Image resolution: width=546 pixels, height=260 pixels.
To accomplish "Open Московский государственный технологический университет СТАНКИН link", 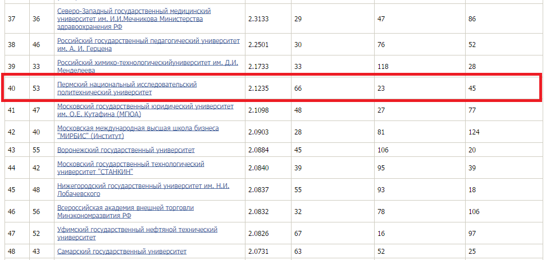I will click(130, 168).
